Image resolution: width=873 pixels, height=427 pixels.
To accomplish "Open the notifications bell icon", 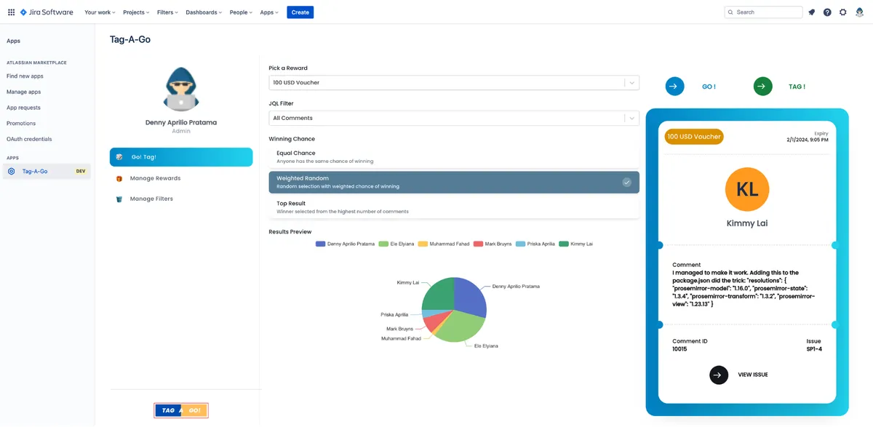I will tap(812, 12).
